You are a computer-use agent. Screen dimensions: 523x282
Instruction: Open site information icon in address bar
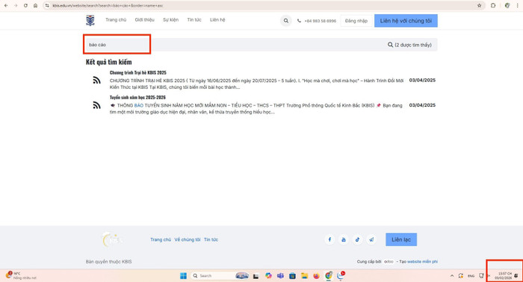pos(47,6)
